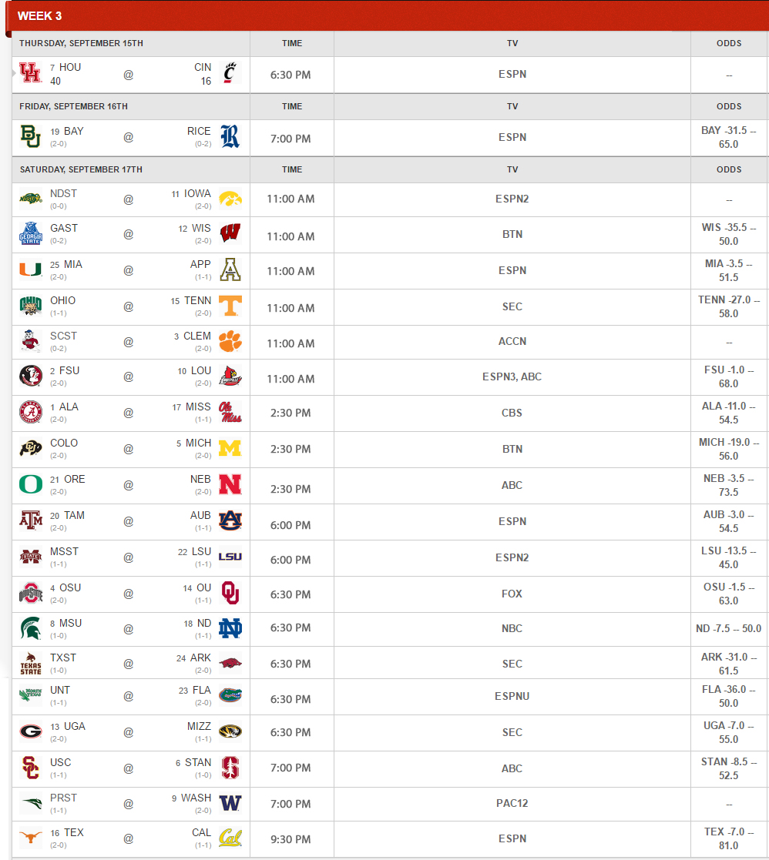Open the Cincinnati Bearcats logo
769x860 pixels.
pyautogui.click(x=230, y=72)
